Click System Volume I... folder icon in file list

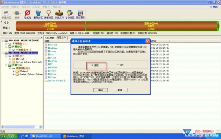tap(46, 81)
